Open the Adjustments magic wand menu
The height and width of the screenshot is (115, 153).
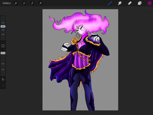click(24, 3)
